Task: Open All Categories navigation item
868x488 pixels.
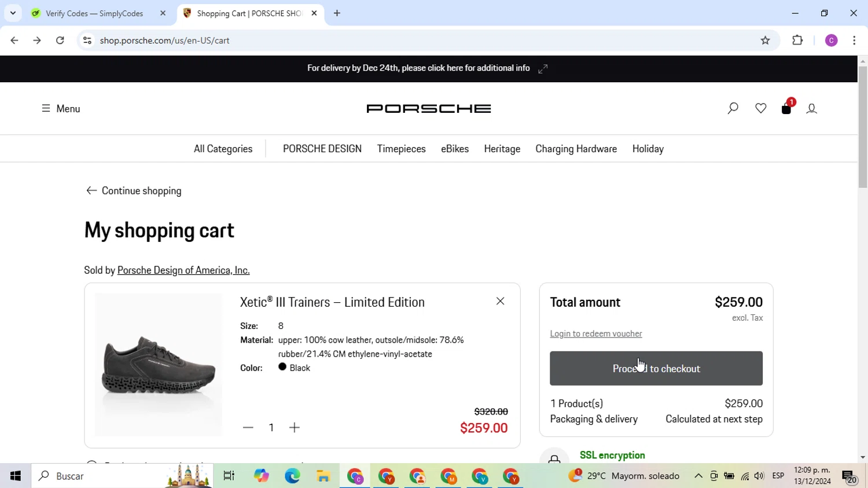Action: (223, 149)
